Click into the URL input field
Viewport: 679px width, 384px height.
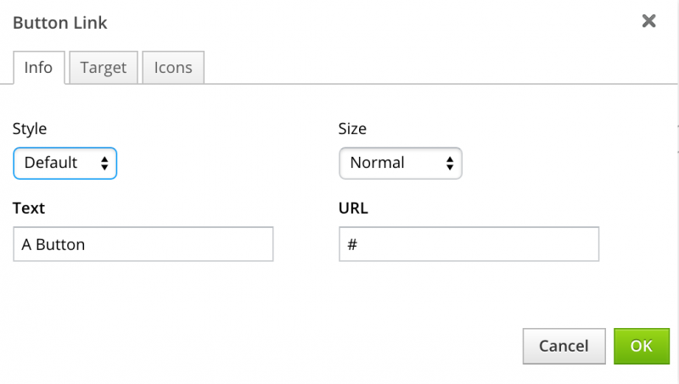tap(469, 244)
